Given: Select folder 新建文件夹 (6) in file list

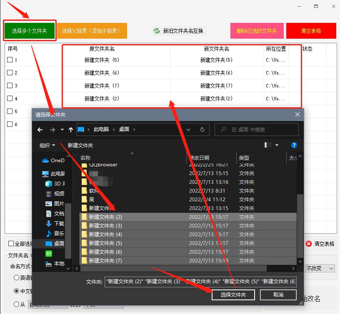Looking at the screenshot, I should (x=188, y=252).
